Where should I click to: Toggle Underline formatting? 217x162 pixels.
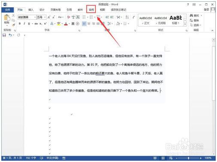pos(29,24)
